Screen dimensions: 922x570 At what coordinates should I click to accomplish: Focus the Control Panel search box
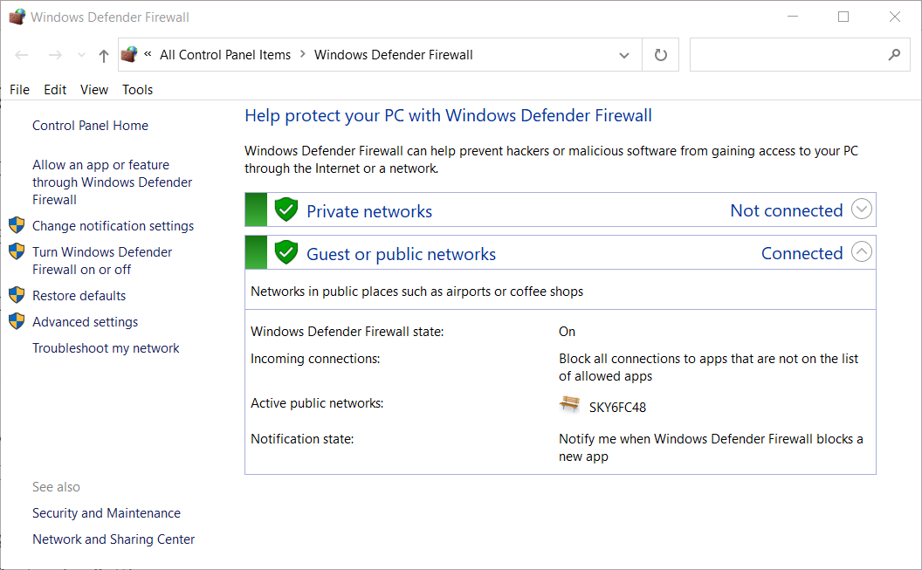coord(800,55)
